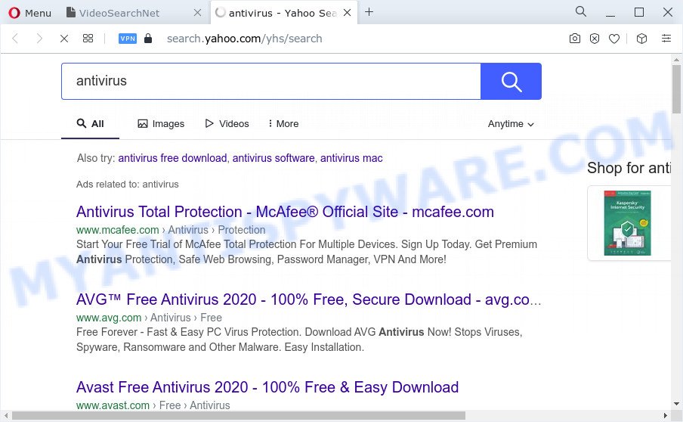The height and width of the screenshot is (422, 683).
Task: Open Antivirus Total Protection McAfee result
Action: [285, 212]
